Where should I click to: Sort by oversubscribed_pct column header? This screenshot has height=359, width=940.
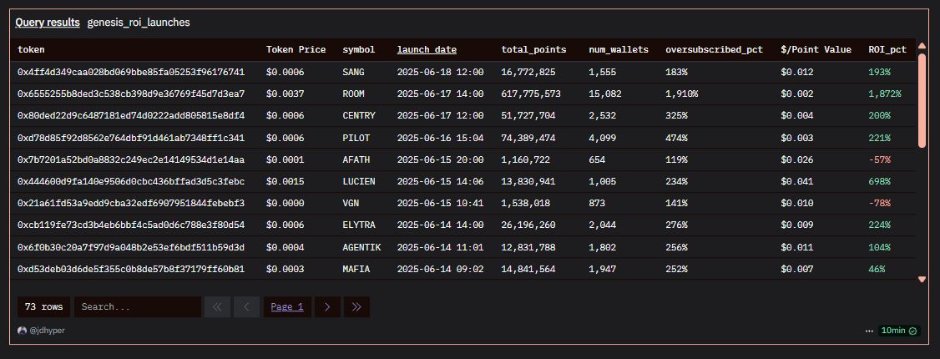click(714, 50)
